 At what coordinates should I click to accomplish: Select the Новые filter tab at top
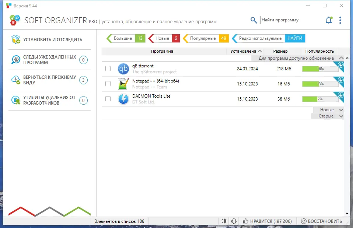[x=164, y=38]
